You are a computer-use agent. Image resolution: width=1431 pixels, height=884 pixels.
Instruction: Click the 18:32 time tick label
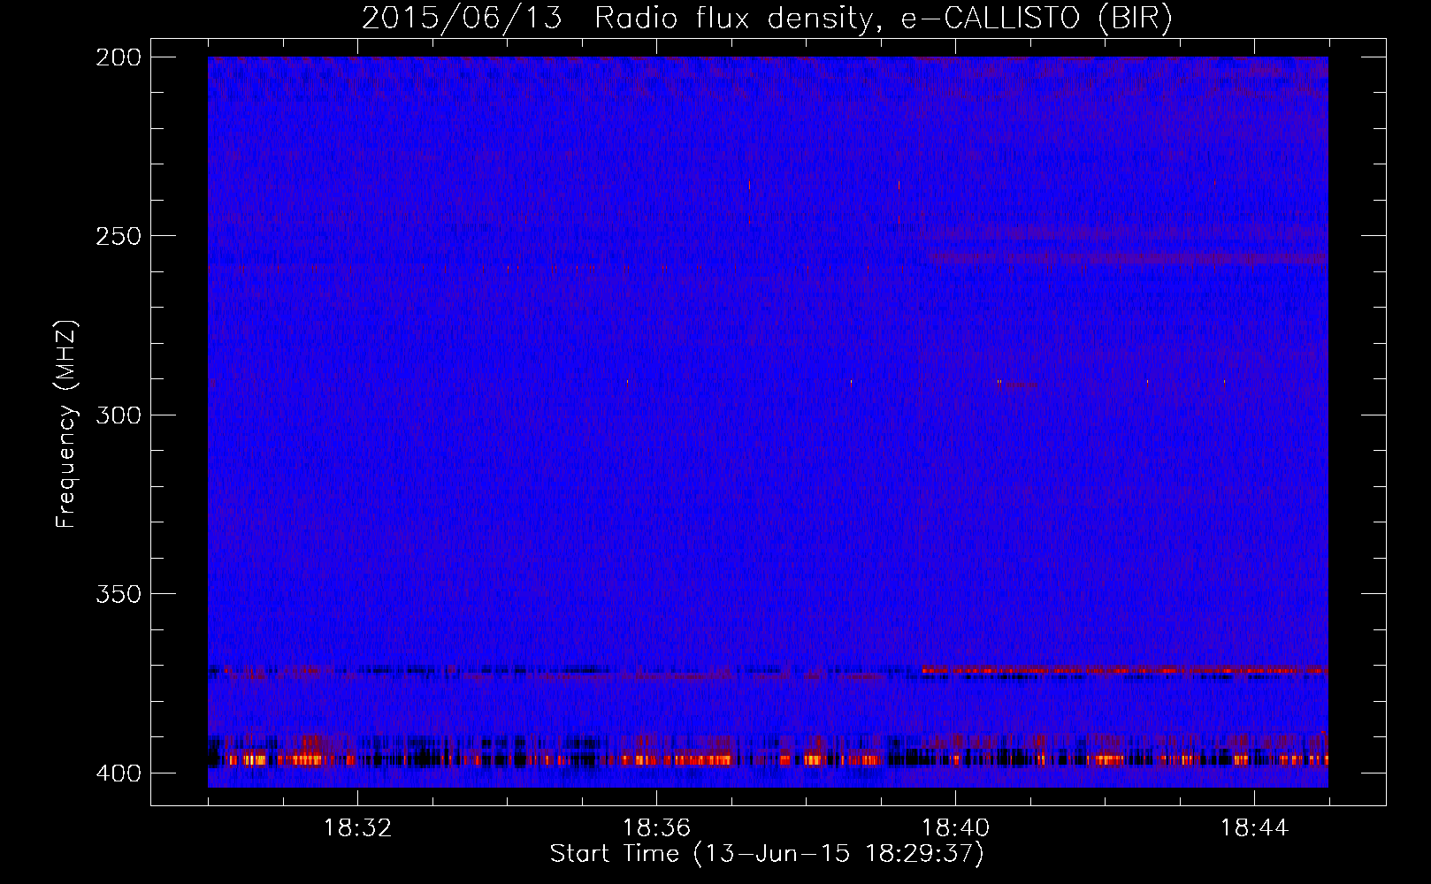tap(357, 828)
